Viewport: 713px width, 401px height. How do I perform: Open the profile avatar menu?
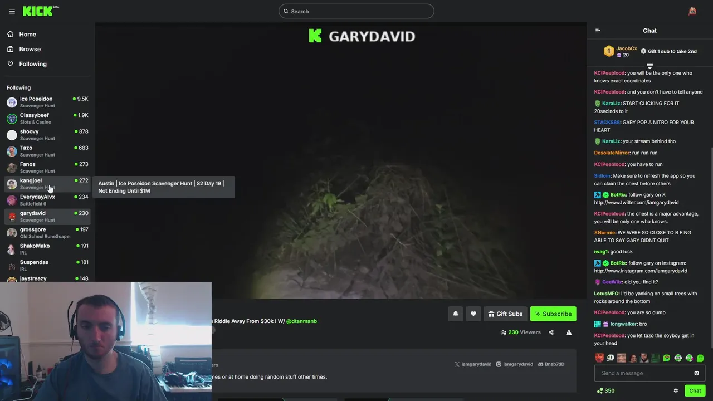[692, 11]
